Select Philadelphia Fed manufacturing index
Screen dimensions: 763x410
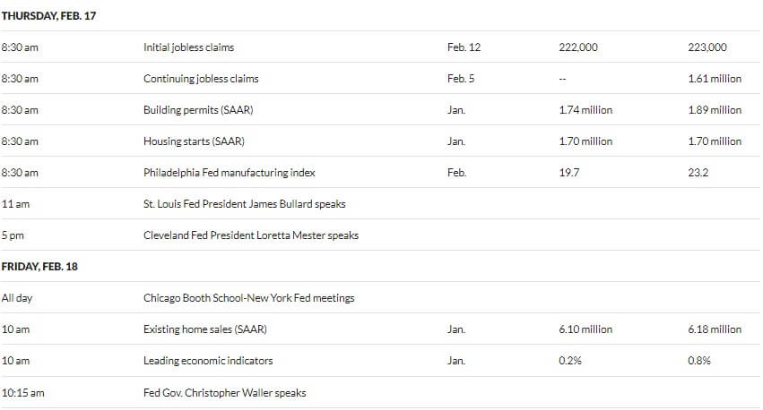[x=230, y=173]
